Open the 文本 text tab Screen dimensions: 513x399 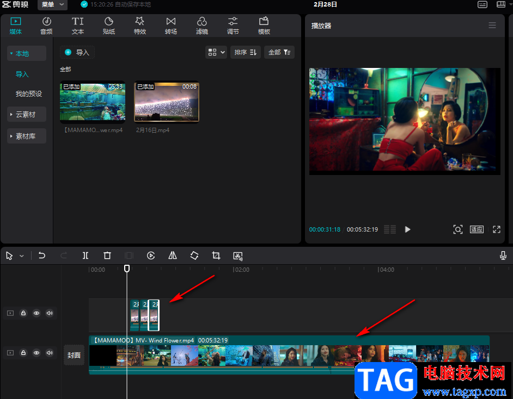(x=77, y=26)
